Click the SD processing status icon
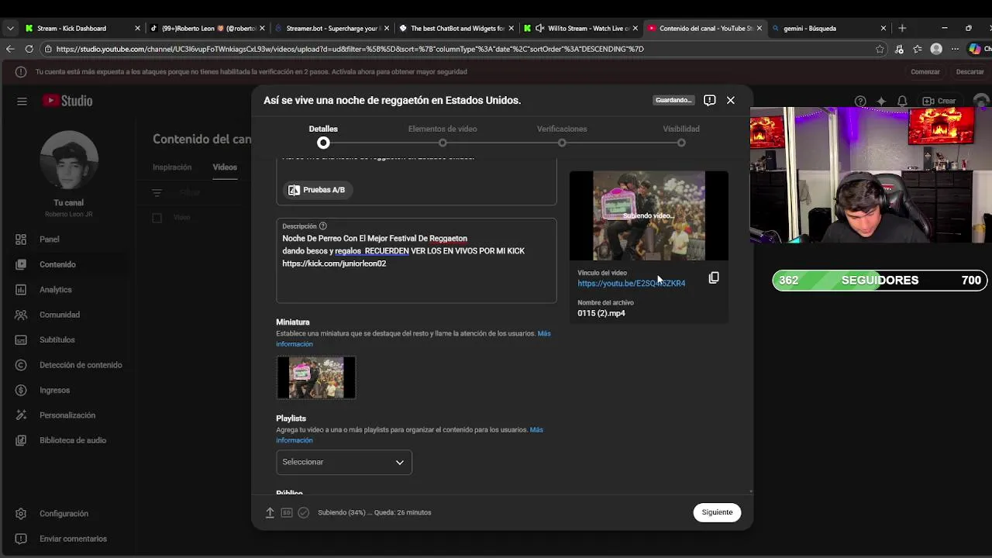 pyautogui.click(x=287, y=512)
